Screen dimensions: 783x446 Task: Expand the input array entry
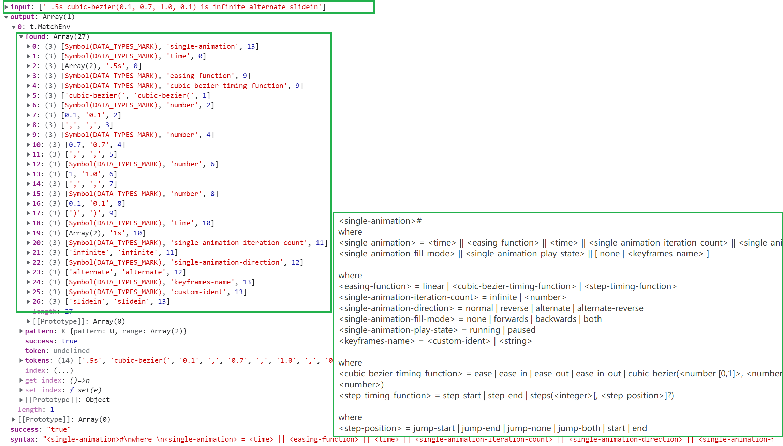tap(6, 7)
